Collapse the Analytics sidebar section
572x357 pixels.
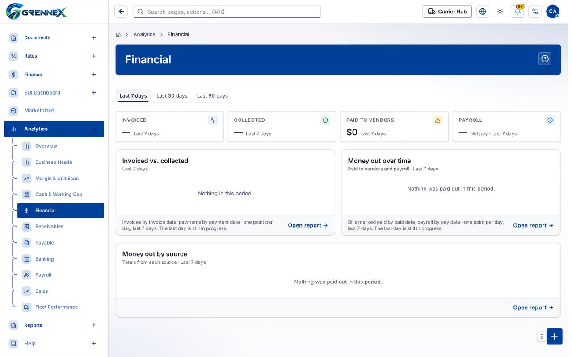94,129
